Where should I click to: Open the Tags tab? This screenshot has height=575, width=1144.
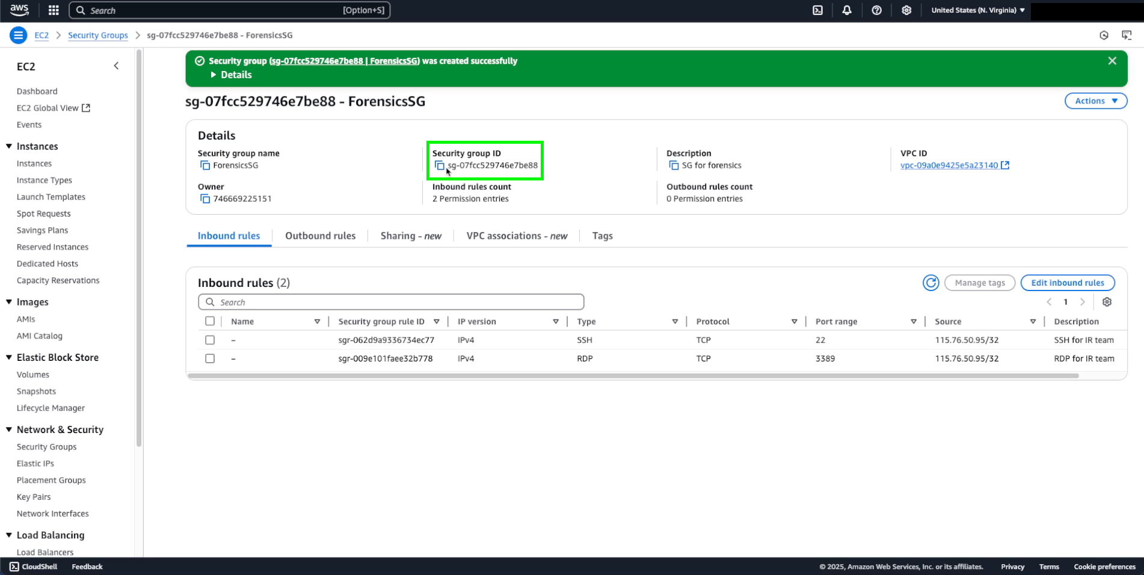(602, 236)
